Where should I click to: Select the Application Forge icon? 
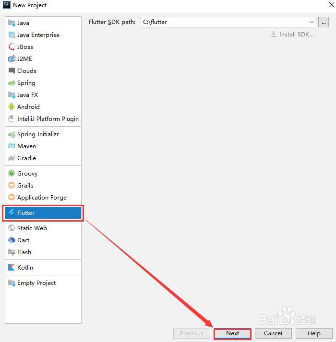click(12, 198)
